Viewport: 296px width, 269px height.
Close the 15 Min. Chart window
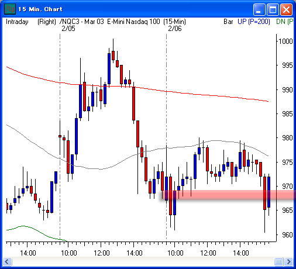click(x=286, y=9)
